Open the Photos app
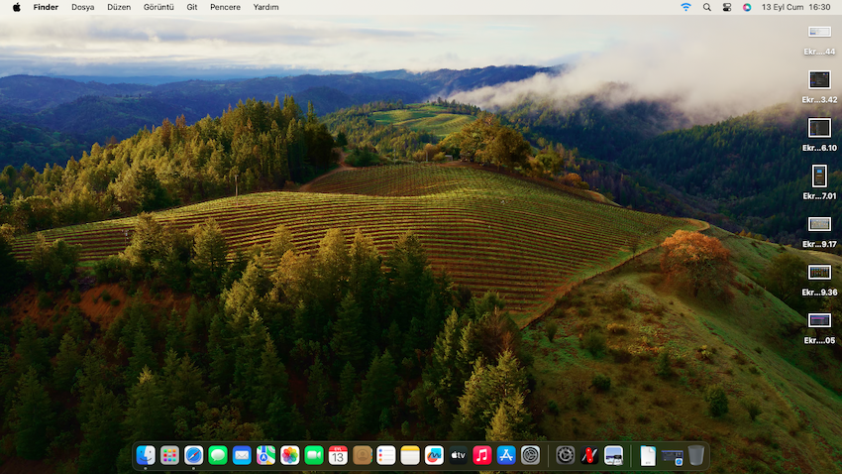Viewport: 842px width, 474px height. pos(290,455)
